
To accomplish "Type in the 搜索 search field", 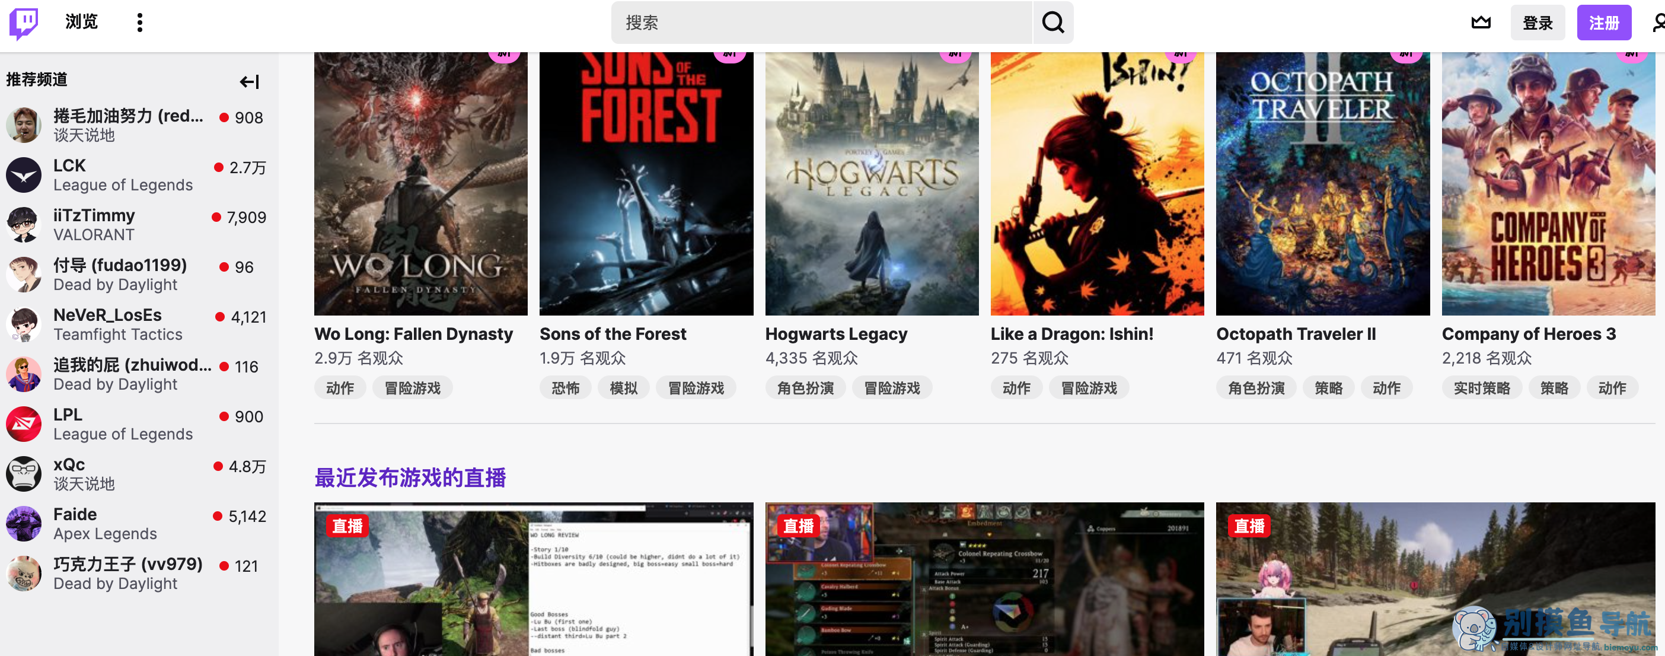I will [821, 23].
